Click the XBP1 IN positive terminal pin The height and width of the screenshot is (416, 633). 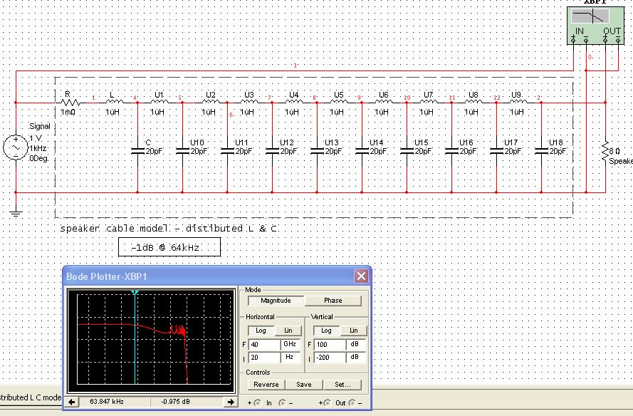[573, 40]
